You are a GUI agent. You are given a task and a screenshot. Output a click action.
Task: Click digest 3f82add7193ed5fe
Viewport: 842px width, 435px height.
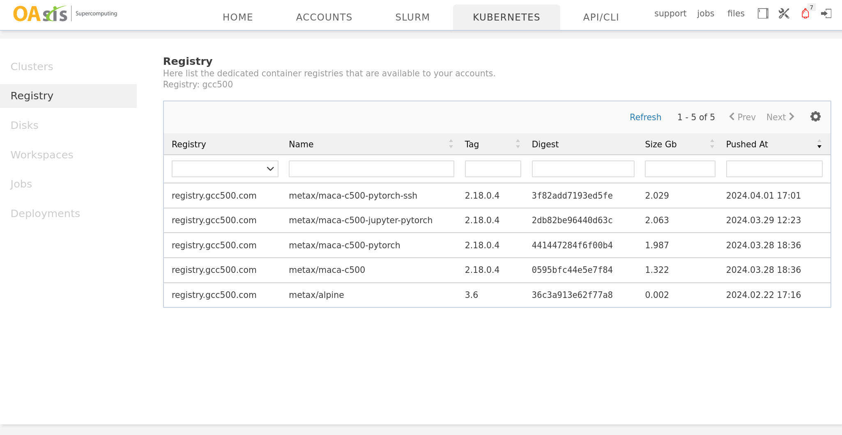point(572,196)
